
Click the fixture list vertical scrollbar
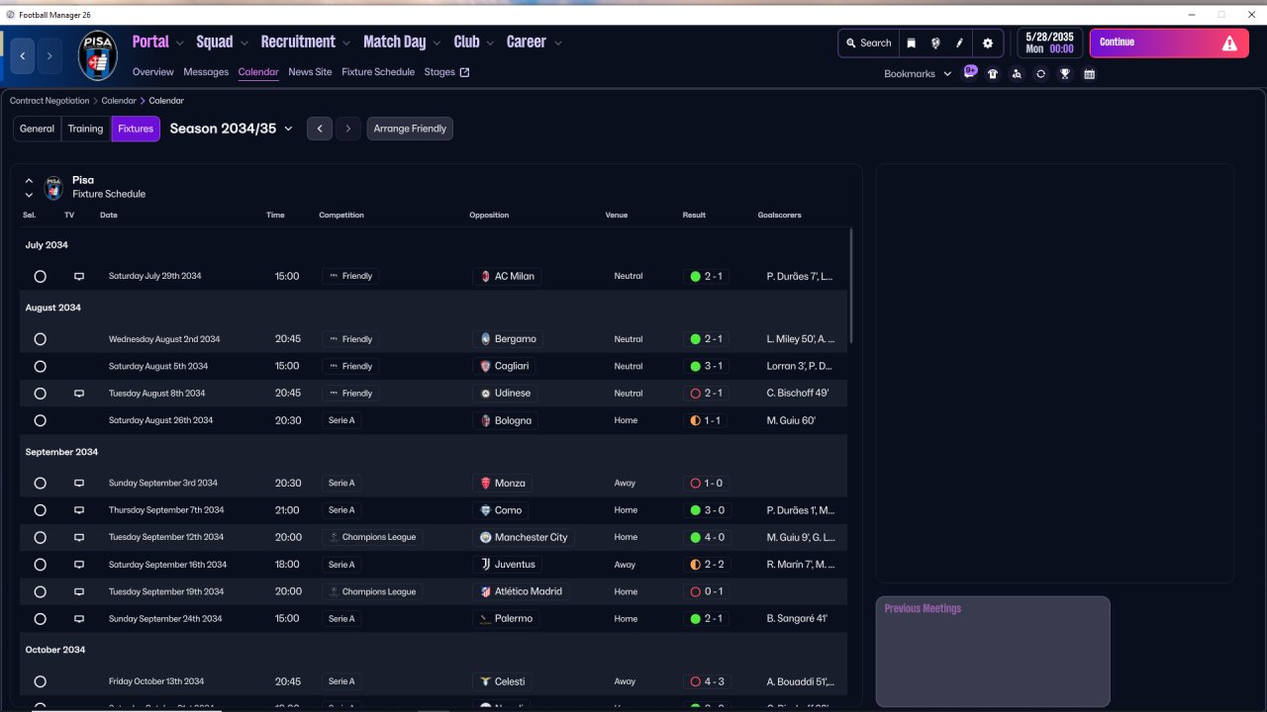(x=851, y=287)
